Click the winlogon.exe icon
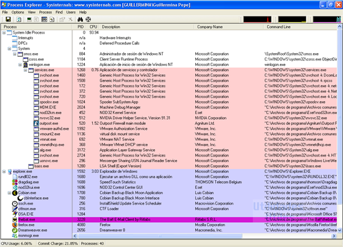 26,64
